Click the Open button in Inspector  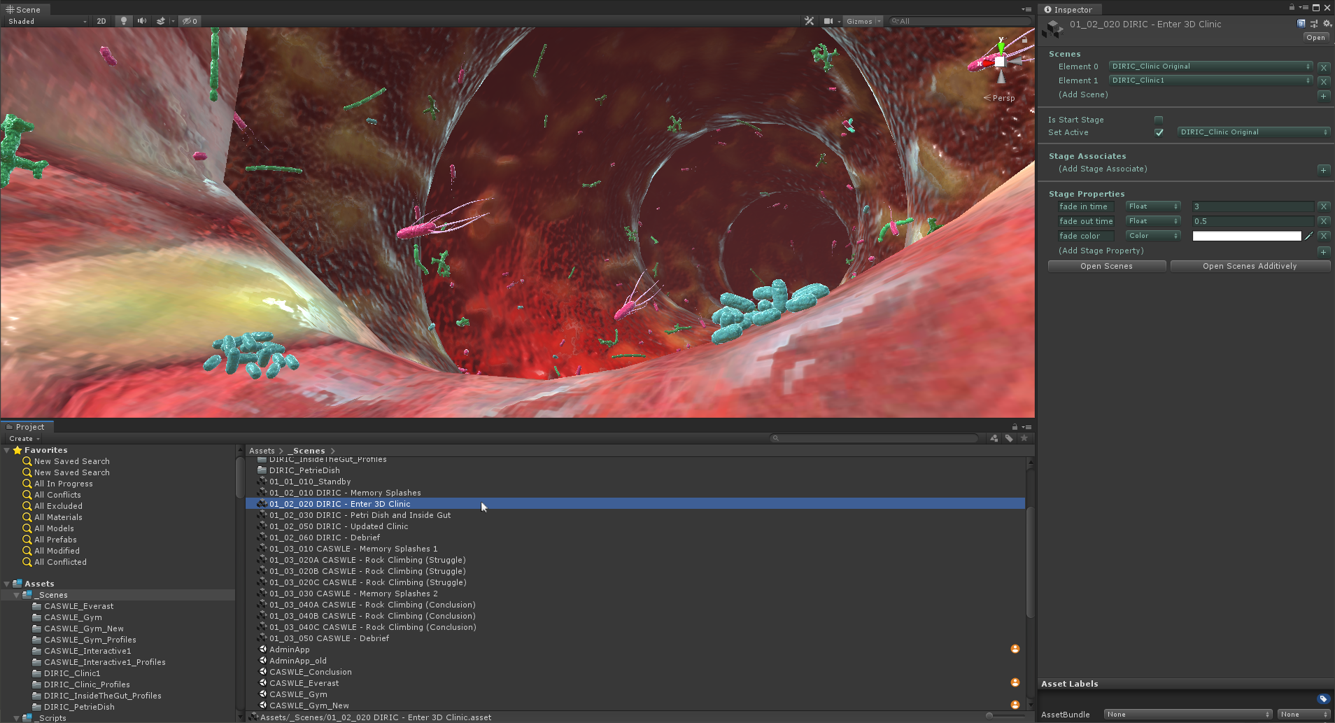coord(1315,38)
